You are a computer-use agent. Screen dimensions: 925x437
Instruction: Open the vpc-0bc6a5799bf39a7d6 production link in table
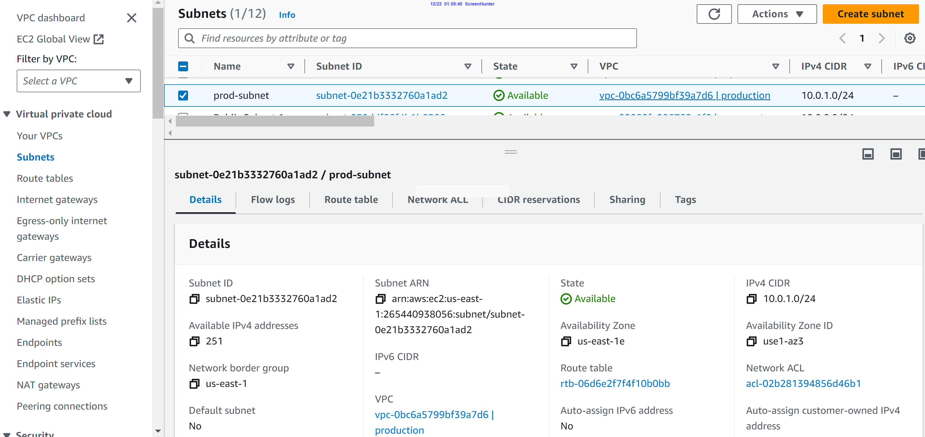coord(685,95)
